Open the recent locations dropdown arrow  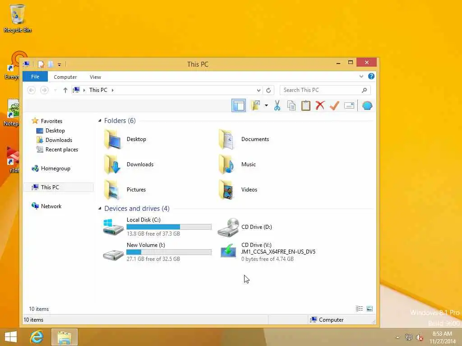pyautogui.click(x=55, y=90)
